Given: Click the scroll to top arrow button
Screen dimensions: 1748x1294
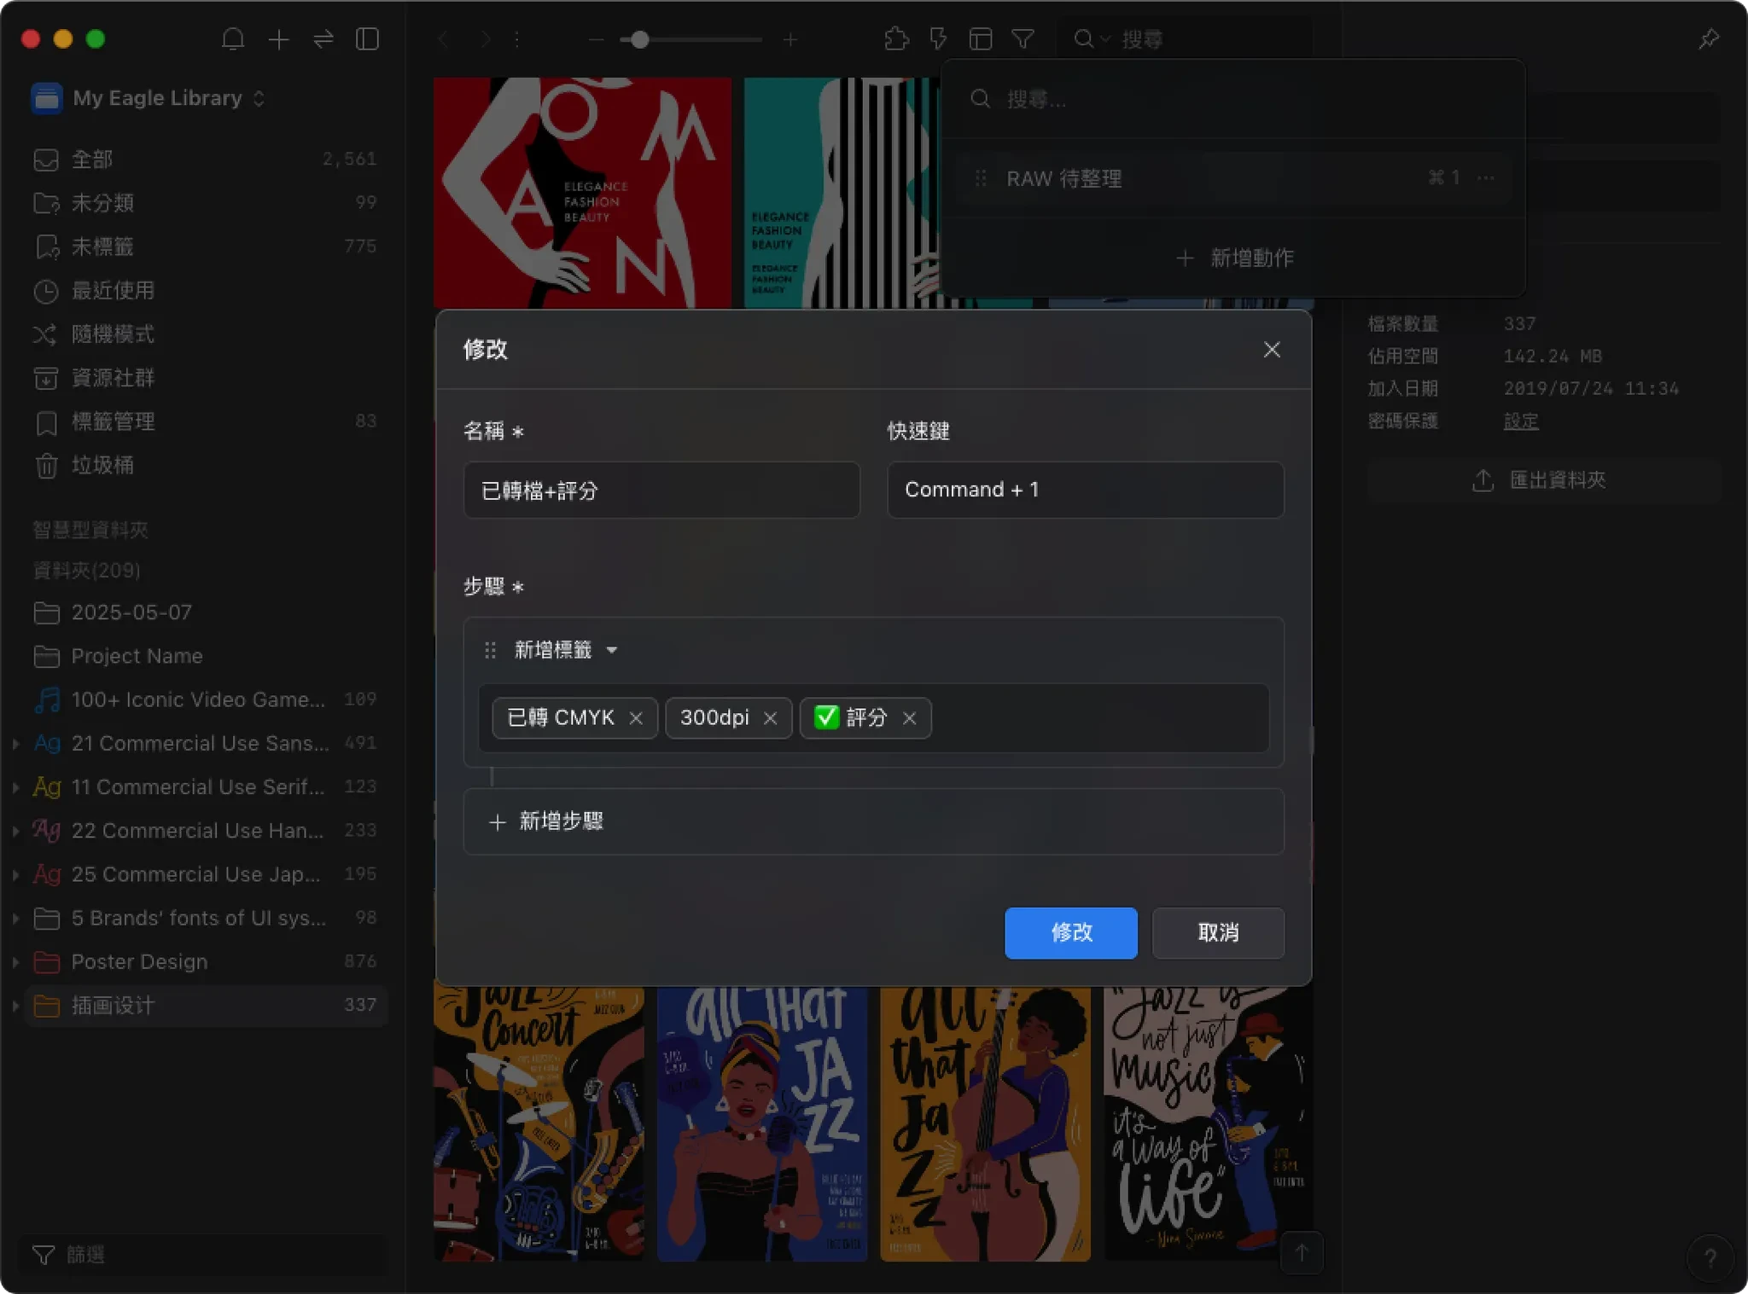Looking at the screenshot, I should pos(1302,1252).
